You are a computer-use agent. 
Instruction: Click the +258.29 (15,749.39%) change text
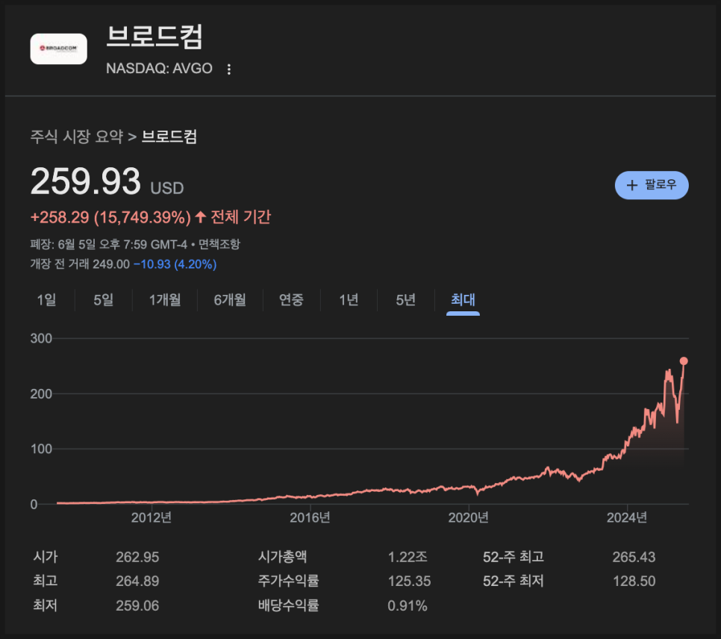(x=110, y=217)
